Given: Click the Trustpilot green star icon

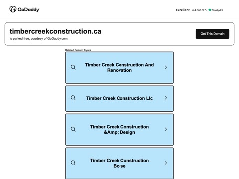Looking at the screenshot, I should point(210,10).
